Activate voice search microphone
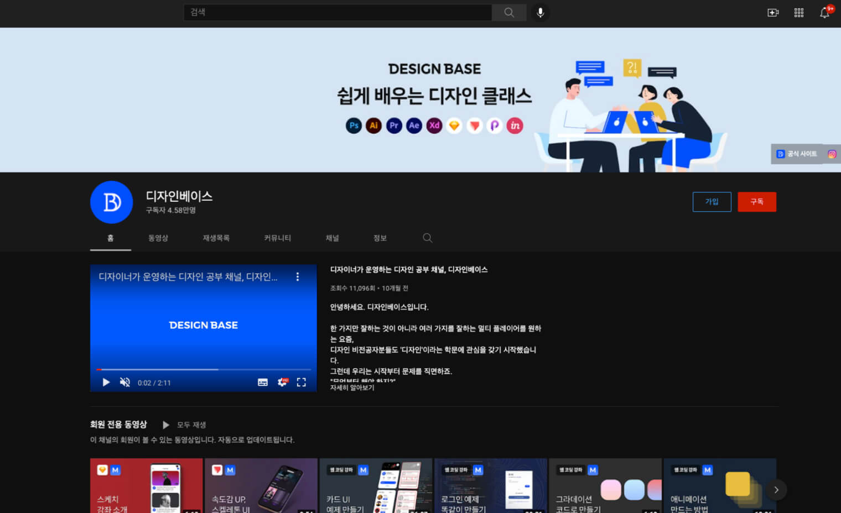 point(541,12)
